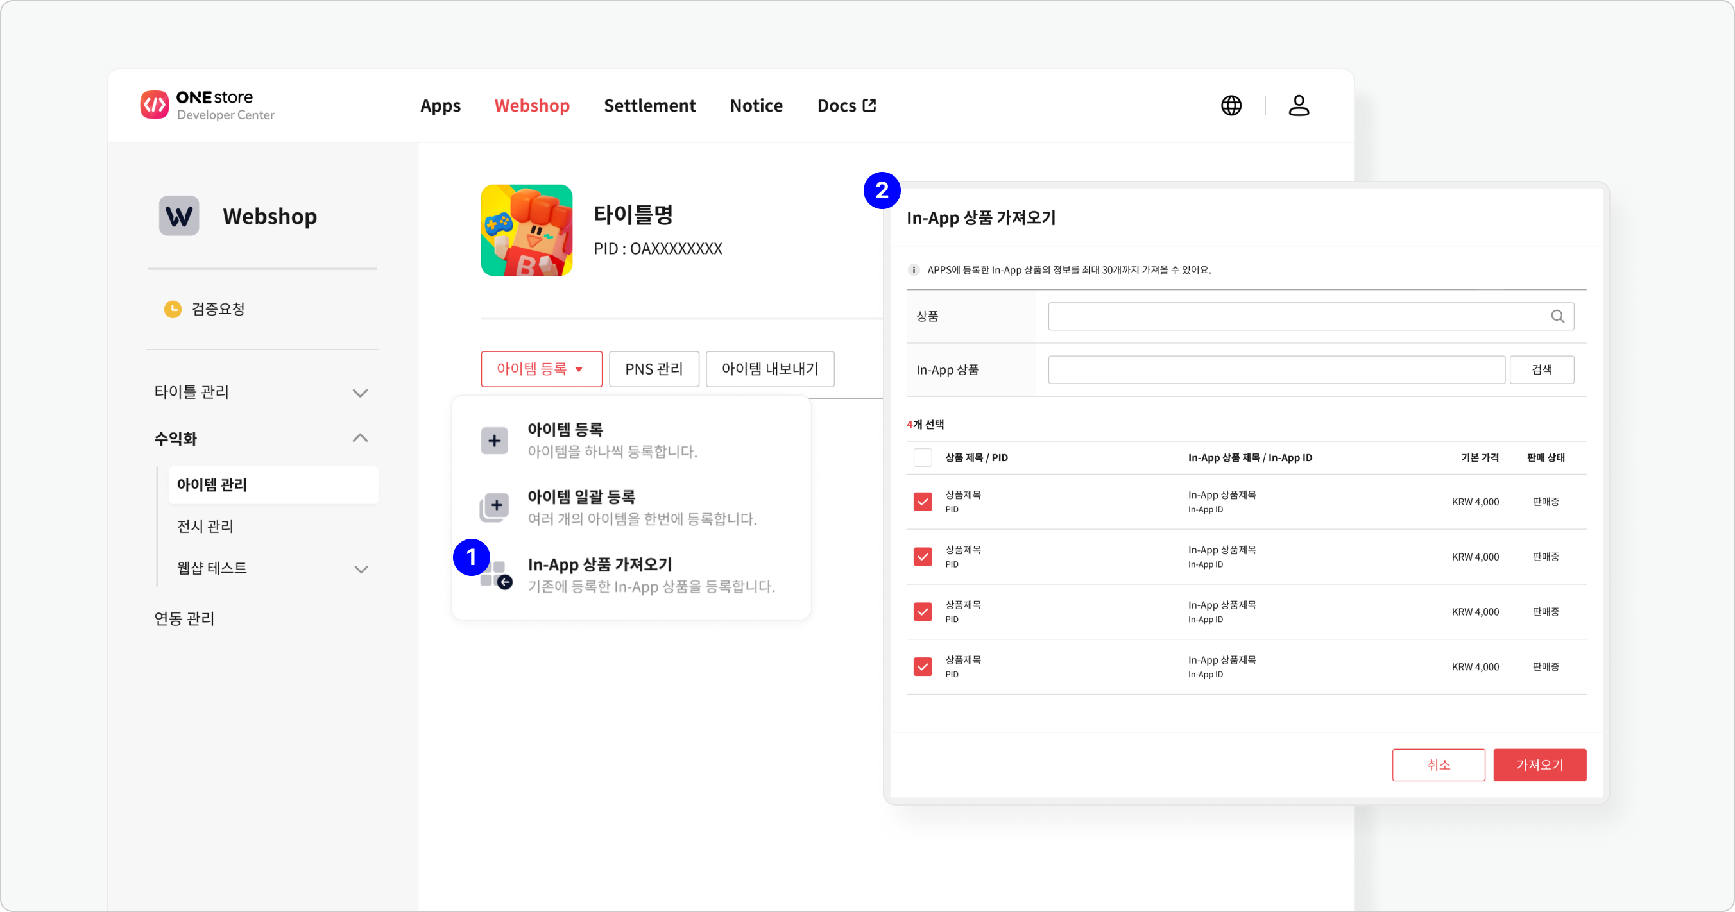Viewport: 1735px width, 912px height.
Task: Click the magnifier icon in 상품 field
Action: pos(1557,316)
